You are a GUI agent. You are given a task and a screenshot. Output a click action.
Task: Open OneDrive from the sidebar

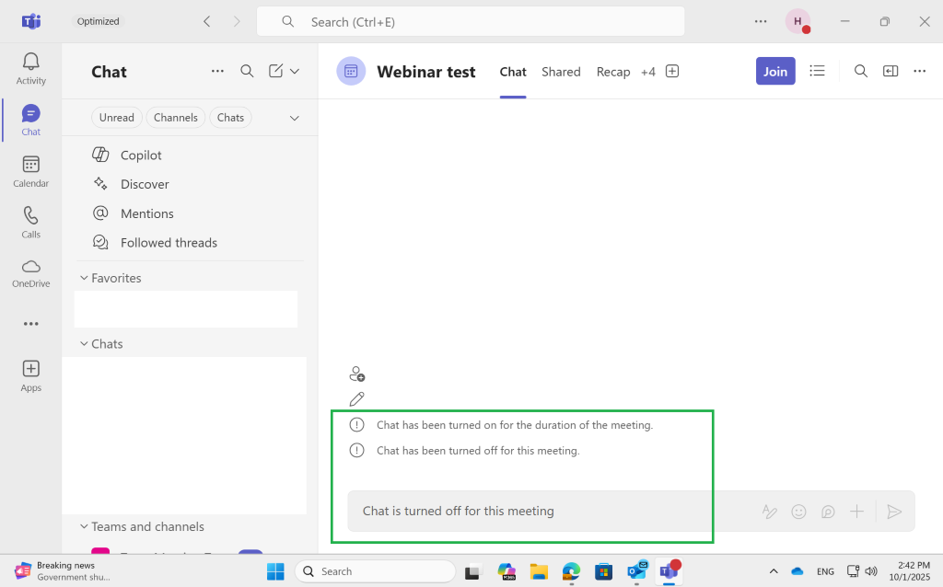tap(30, 274)
